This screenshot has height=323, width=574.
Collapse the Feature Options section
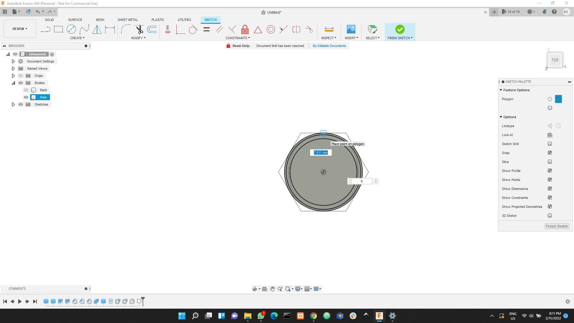tap(501, 90)
